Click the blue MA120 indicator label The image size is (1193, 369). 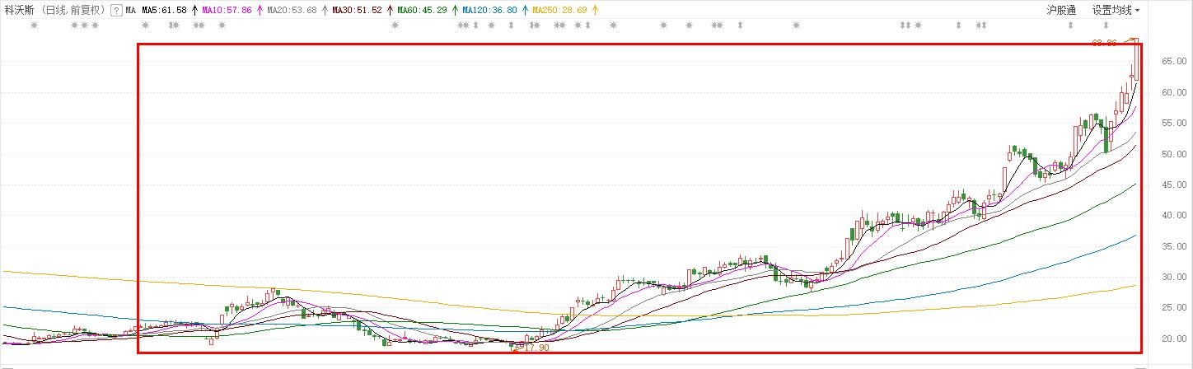pos(489,11)
